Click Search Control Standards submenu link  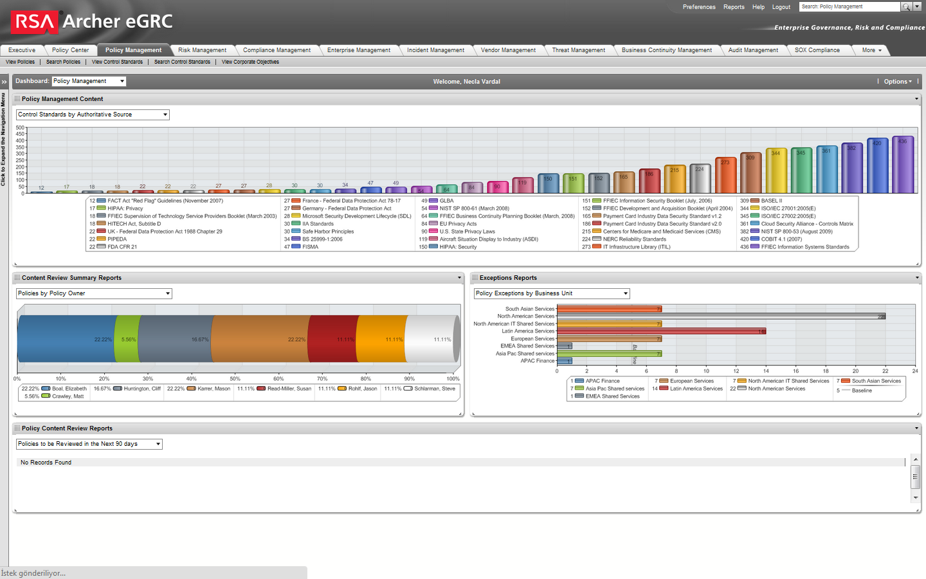182,62
